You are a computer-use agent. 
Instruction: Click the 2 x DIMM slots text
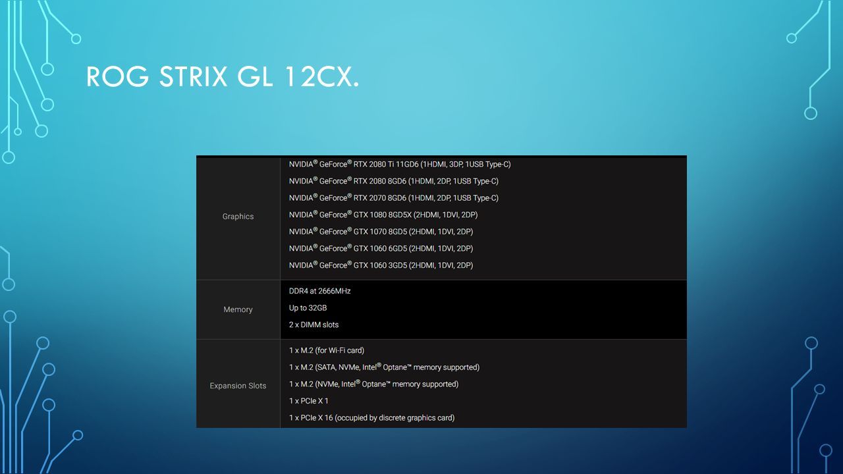313,325
